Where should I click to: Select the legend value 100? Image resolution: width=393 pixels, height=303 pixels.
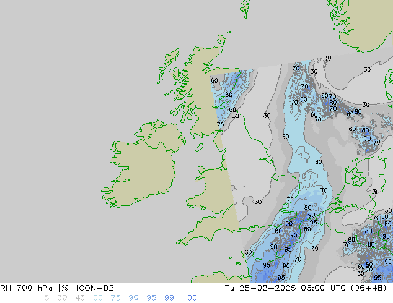[190, 298]
